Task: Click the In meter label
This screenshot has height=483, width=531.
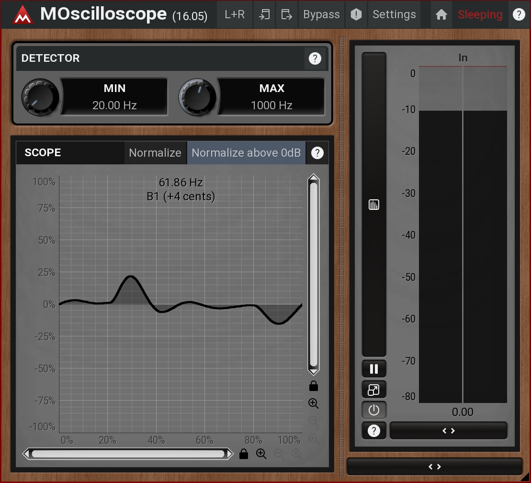Action: [463, 58]
